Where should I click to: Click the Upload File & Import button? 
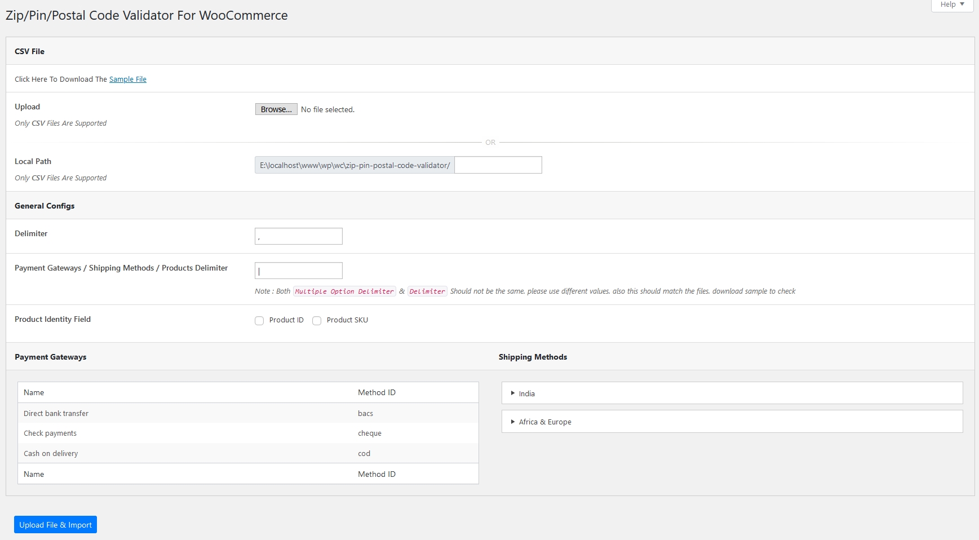click(55, 524)
